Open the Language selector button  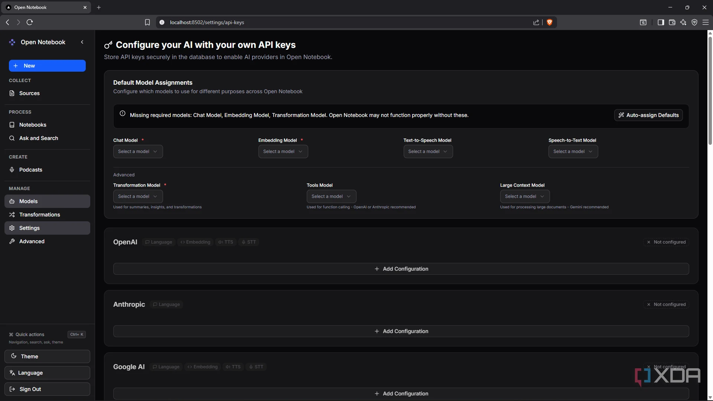coord(47,373)
